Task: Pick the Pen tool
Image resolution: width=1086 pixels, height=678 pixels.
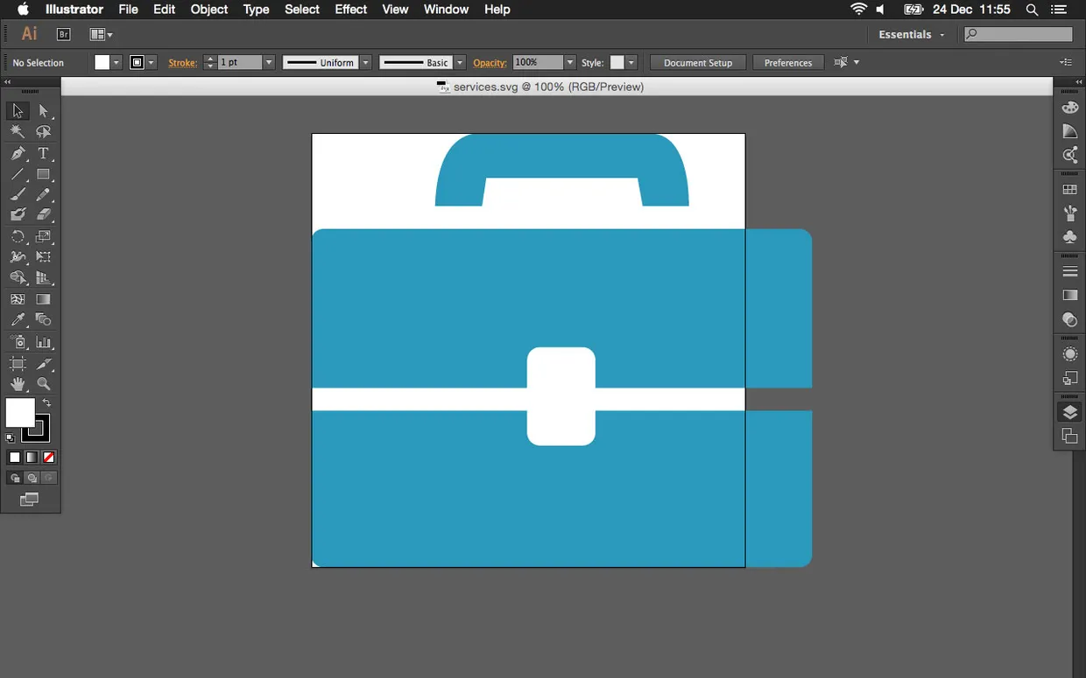Action: [18, 153]
